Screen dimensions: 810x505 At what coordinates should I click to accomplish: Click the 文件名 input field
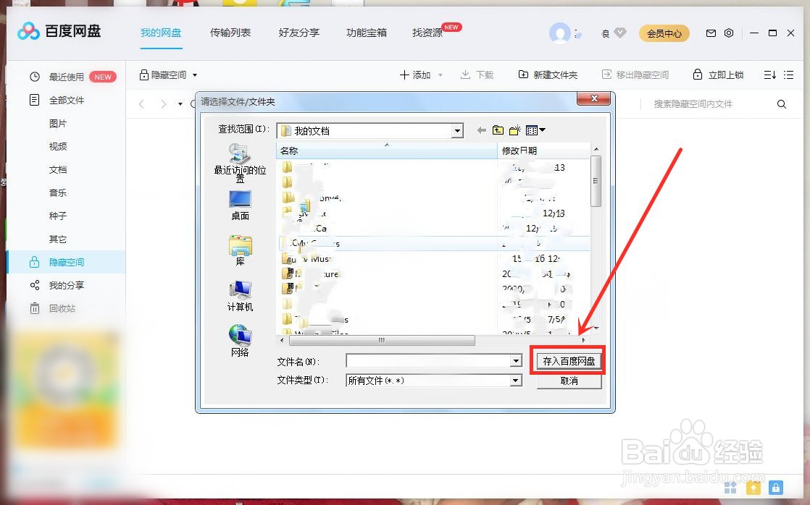click(x=428, y=361)
